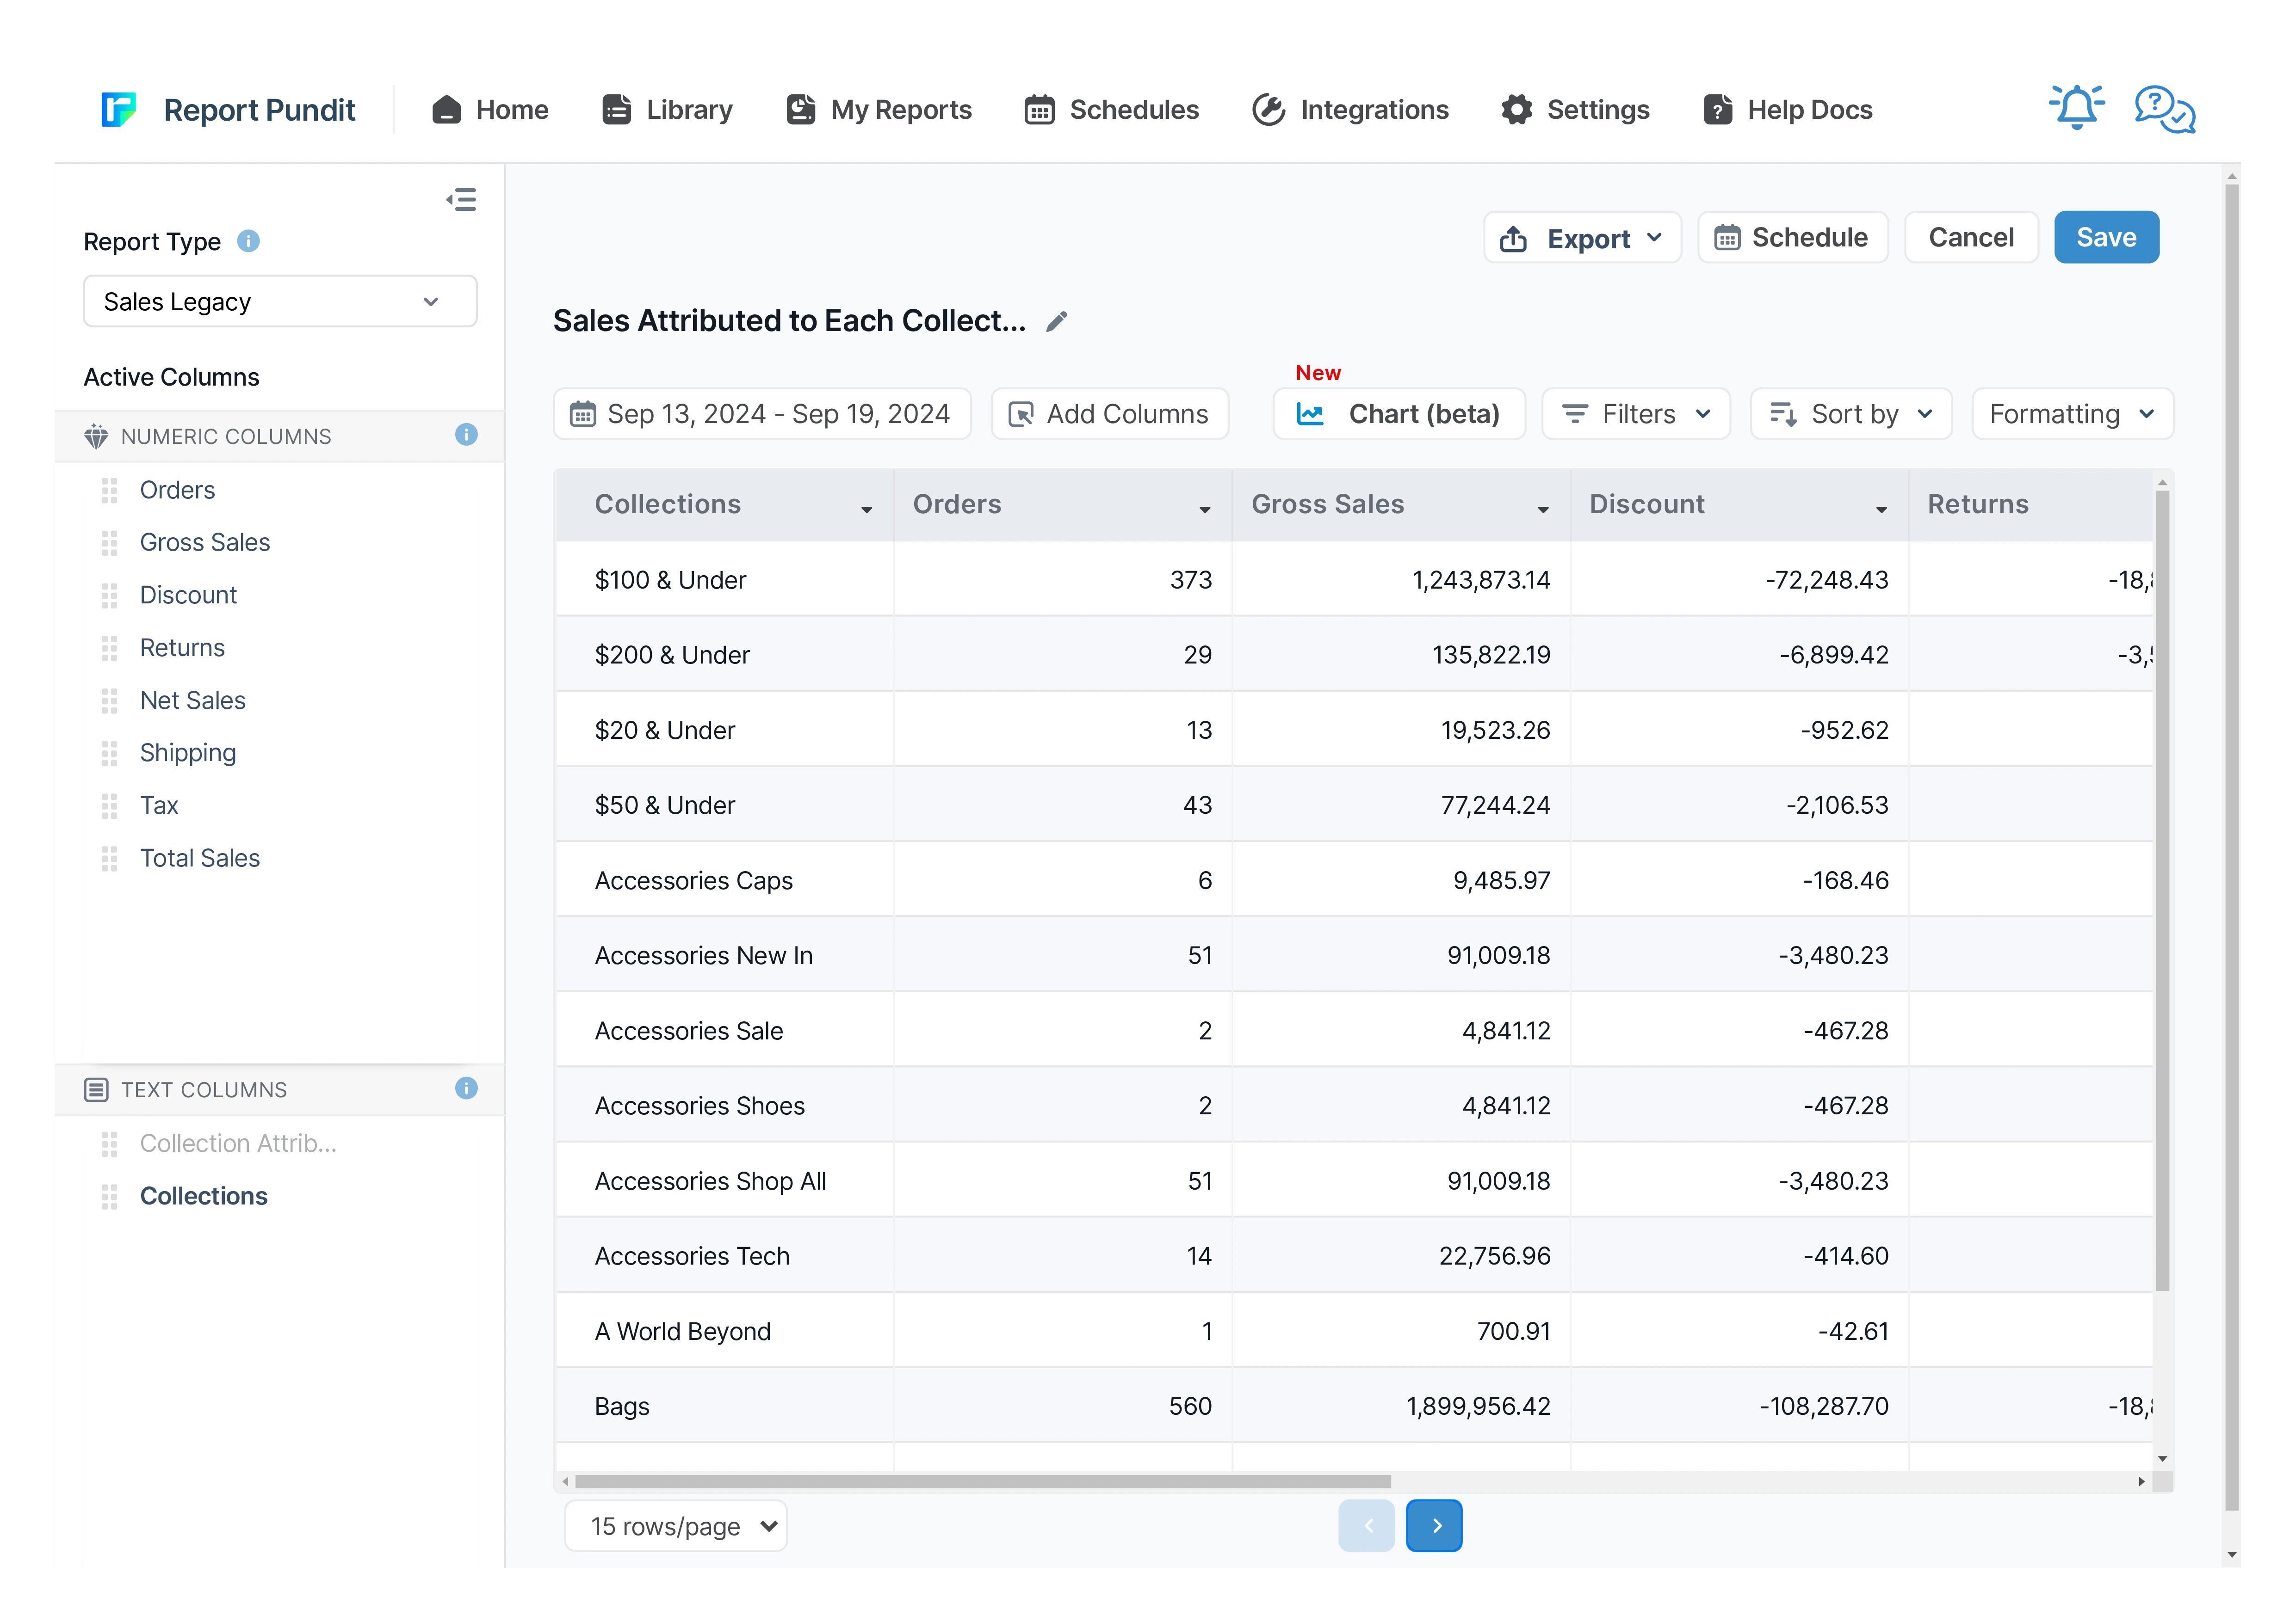Go to the next page of results
The image size is (2296, 1622).
(1433, 1526)
